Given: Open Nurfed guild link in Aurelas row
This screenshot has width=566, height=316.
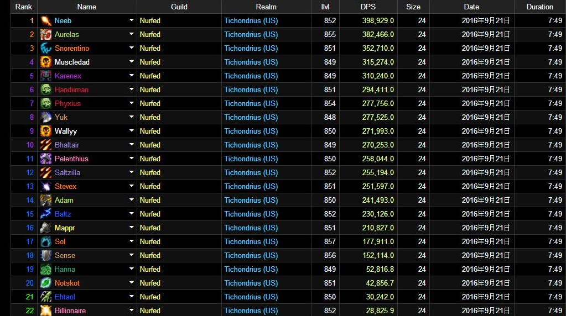Looking at the screenshot, I should (150, 35).
